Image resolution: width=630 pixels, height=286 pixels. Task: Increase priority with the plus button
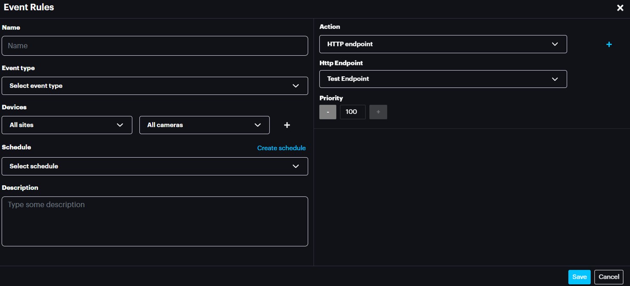tap(378, 112)
